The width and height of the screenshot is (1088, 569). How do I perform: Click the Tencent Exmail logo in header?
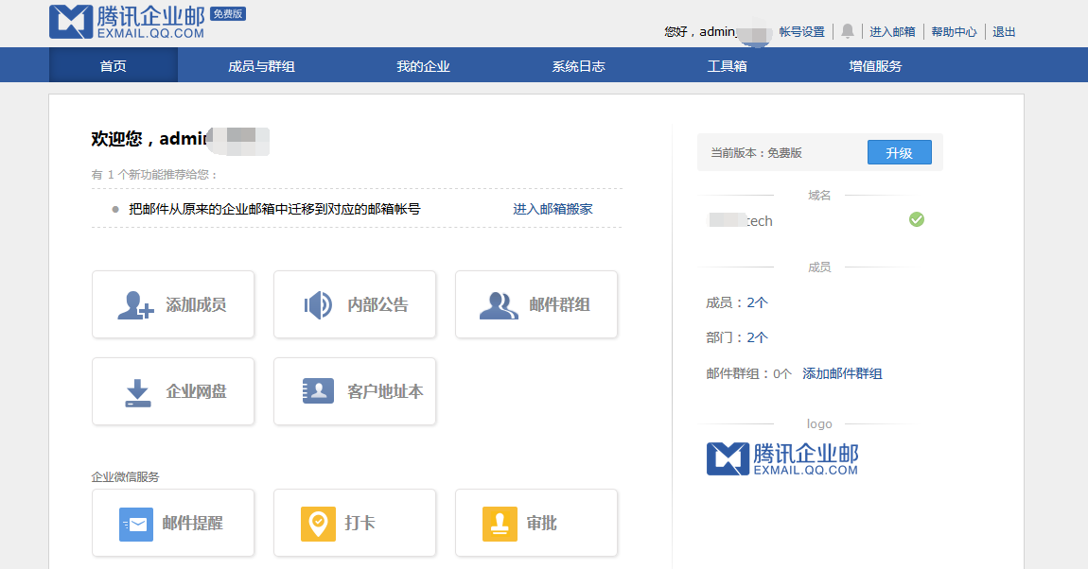(x=128, y=22)
